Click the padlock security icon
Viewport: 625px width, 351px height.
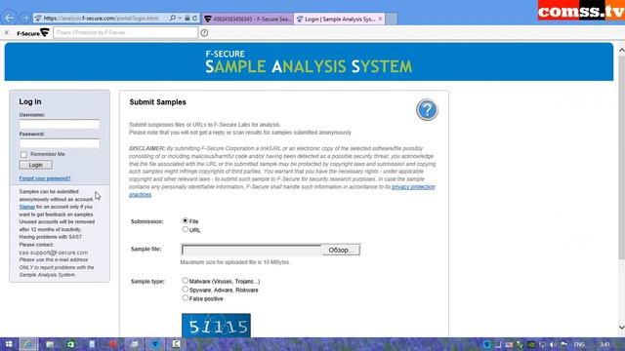click(x=187, y=18)
